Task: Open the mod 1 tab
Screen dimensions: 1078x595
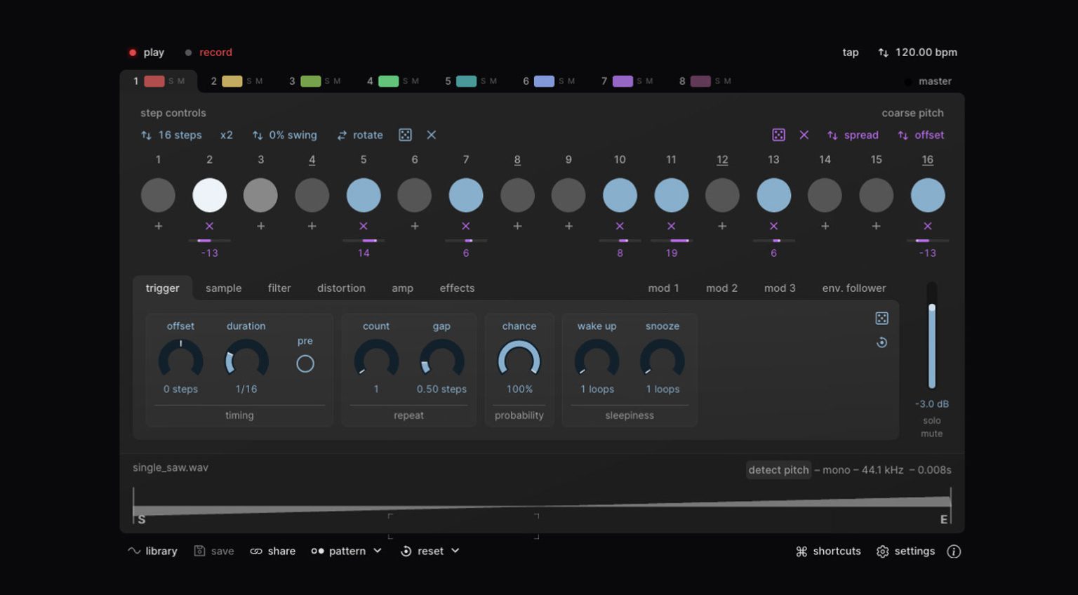Action: click(x=663, y=288)
